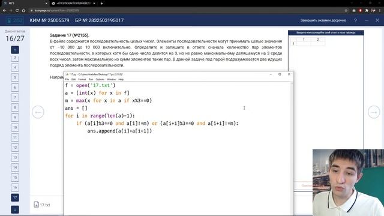Open the Help menu in IDLE

[121, 79]
